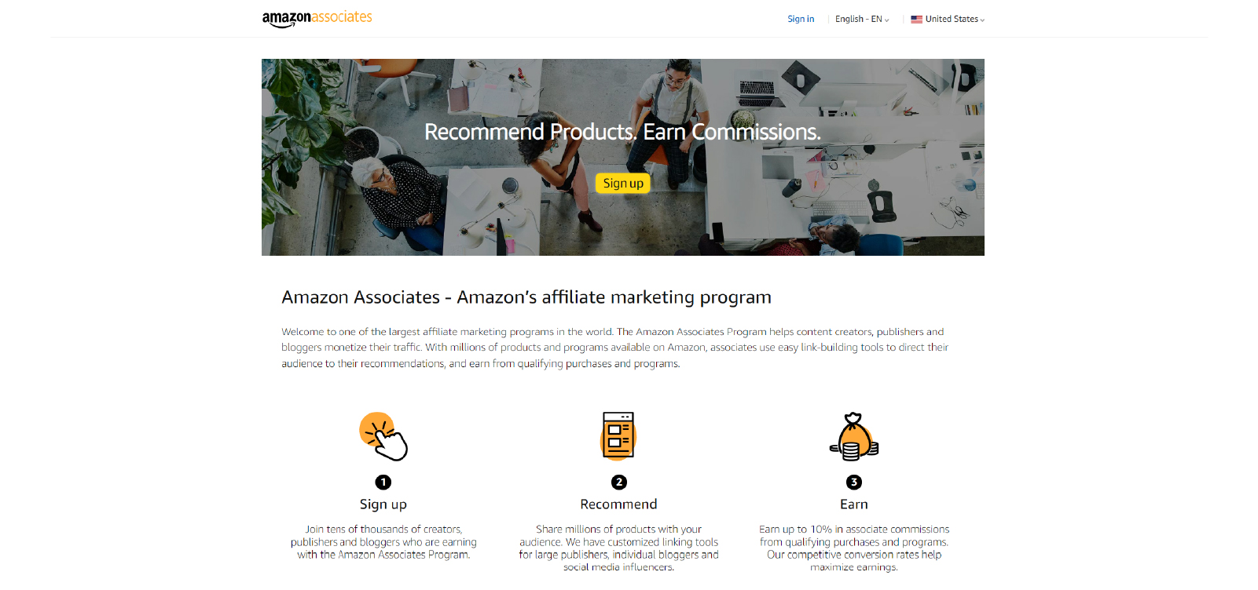Open the English - EN language dropdown
The image size is (1258, 590).
(x=862, y=20)
